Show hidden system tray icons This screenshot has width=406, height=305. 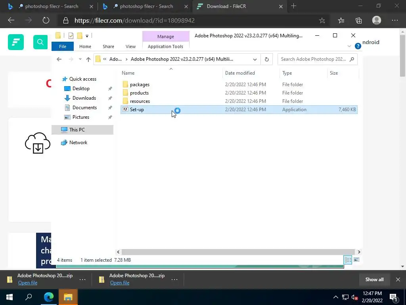(x=335, y=297)
